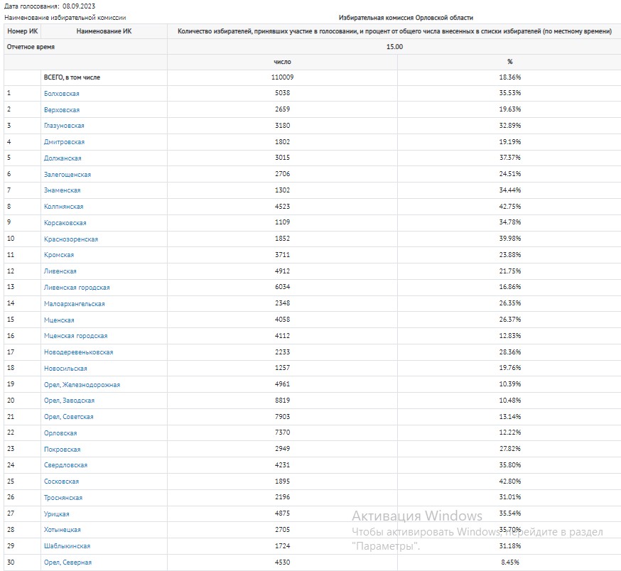Screen dimensions: 621x571
Task: Open the Должанская commission link
Action: pos(63,158)
